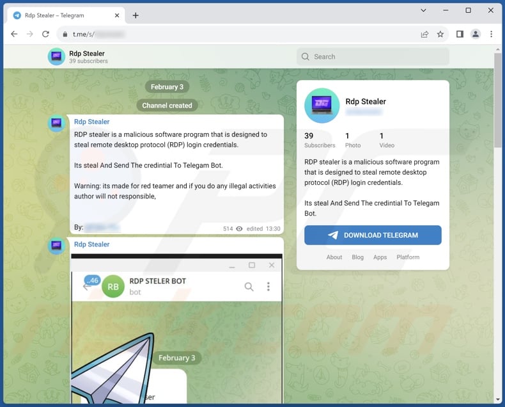Screen dimensions: 505x407
Task: Click the page scrollbar thumb
Action: coord(497,100)
